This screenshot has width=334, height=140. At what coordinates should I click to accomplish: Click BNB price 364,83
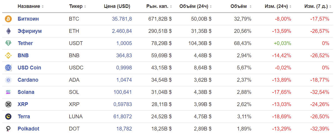click(124, 56)
